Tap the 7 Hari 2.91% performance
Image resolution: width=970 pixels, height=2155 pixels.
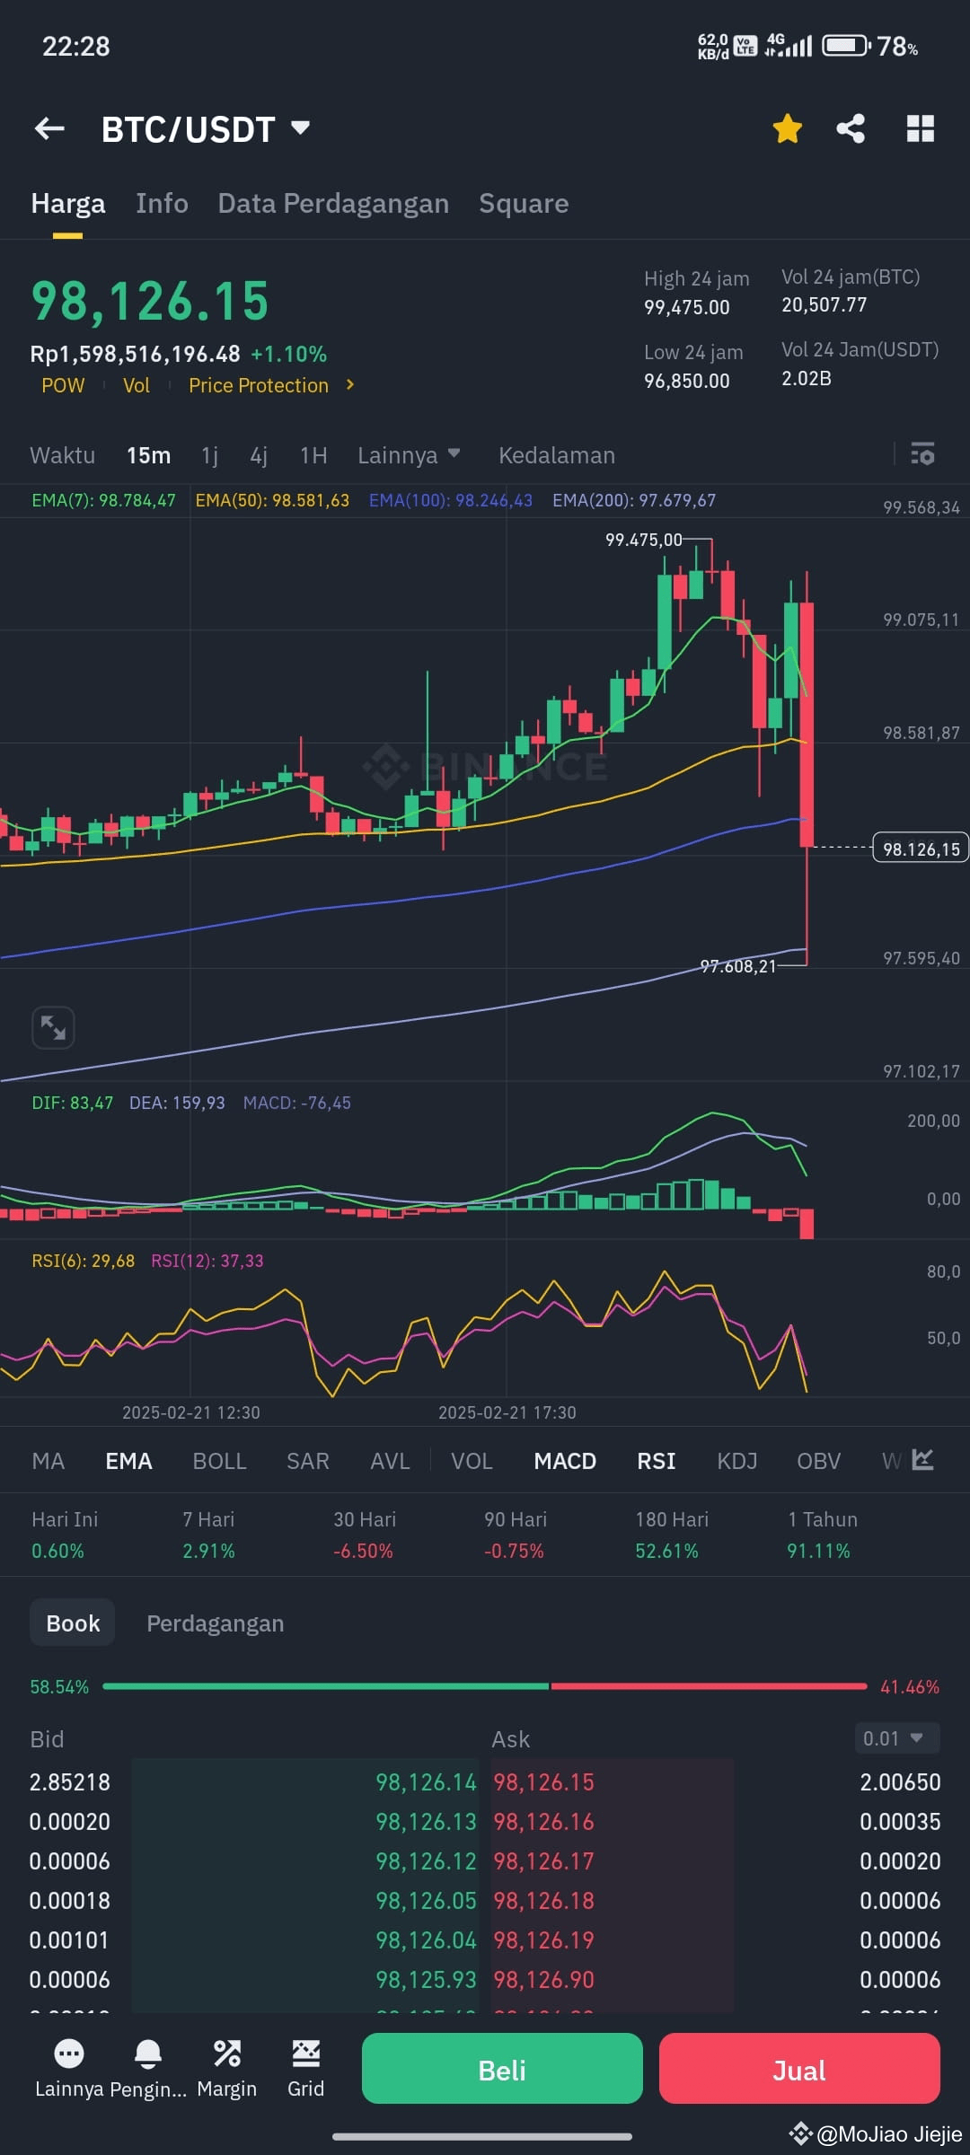point(208,1535)
